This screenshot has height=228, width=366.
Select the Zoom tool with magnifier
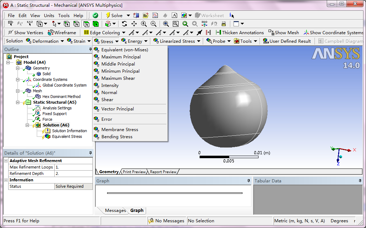point(144,24)
